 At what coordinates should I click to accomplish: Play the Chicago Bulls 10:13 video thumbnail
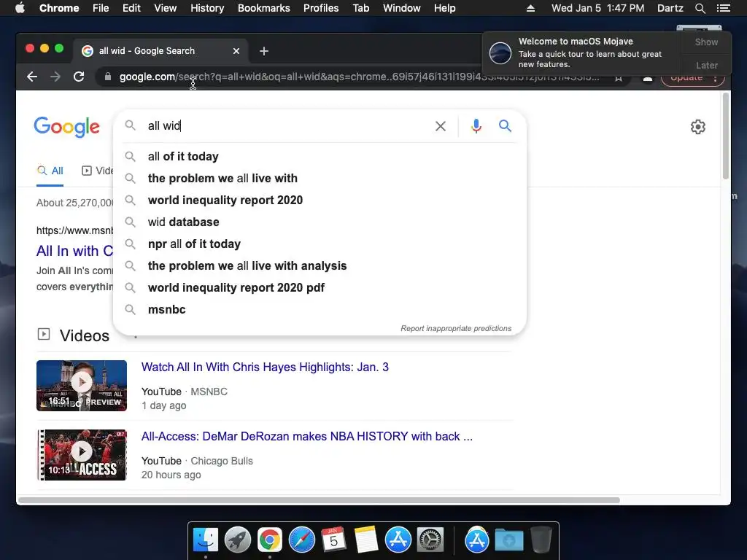pyautogui.click(x=82, y=455)
